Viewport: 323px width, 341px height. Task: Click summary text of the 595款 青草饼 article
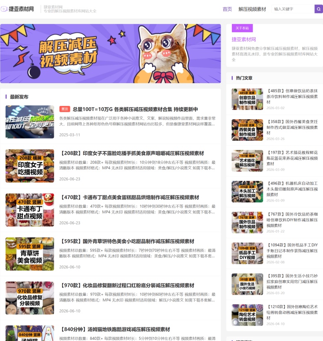[x=137, y=253]
